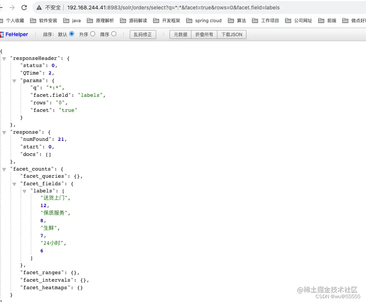The height and width of the screenshot is (302, 366).
Task: Open the FeHelper logo link
Action: point(14,34)
